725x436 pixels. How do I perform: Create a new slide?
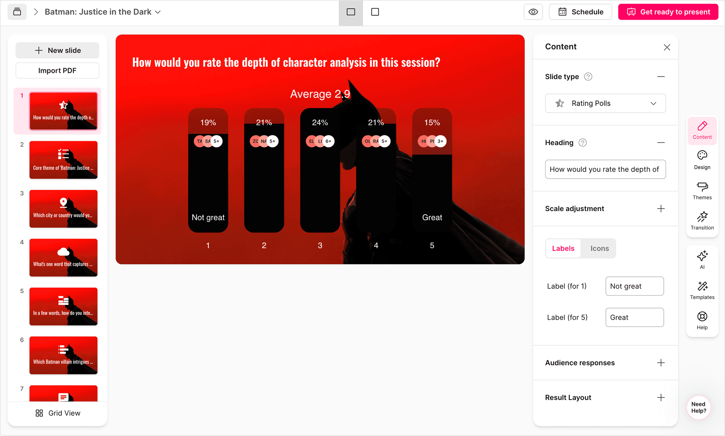pos(57,50)
